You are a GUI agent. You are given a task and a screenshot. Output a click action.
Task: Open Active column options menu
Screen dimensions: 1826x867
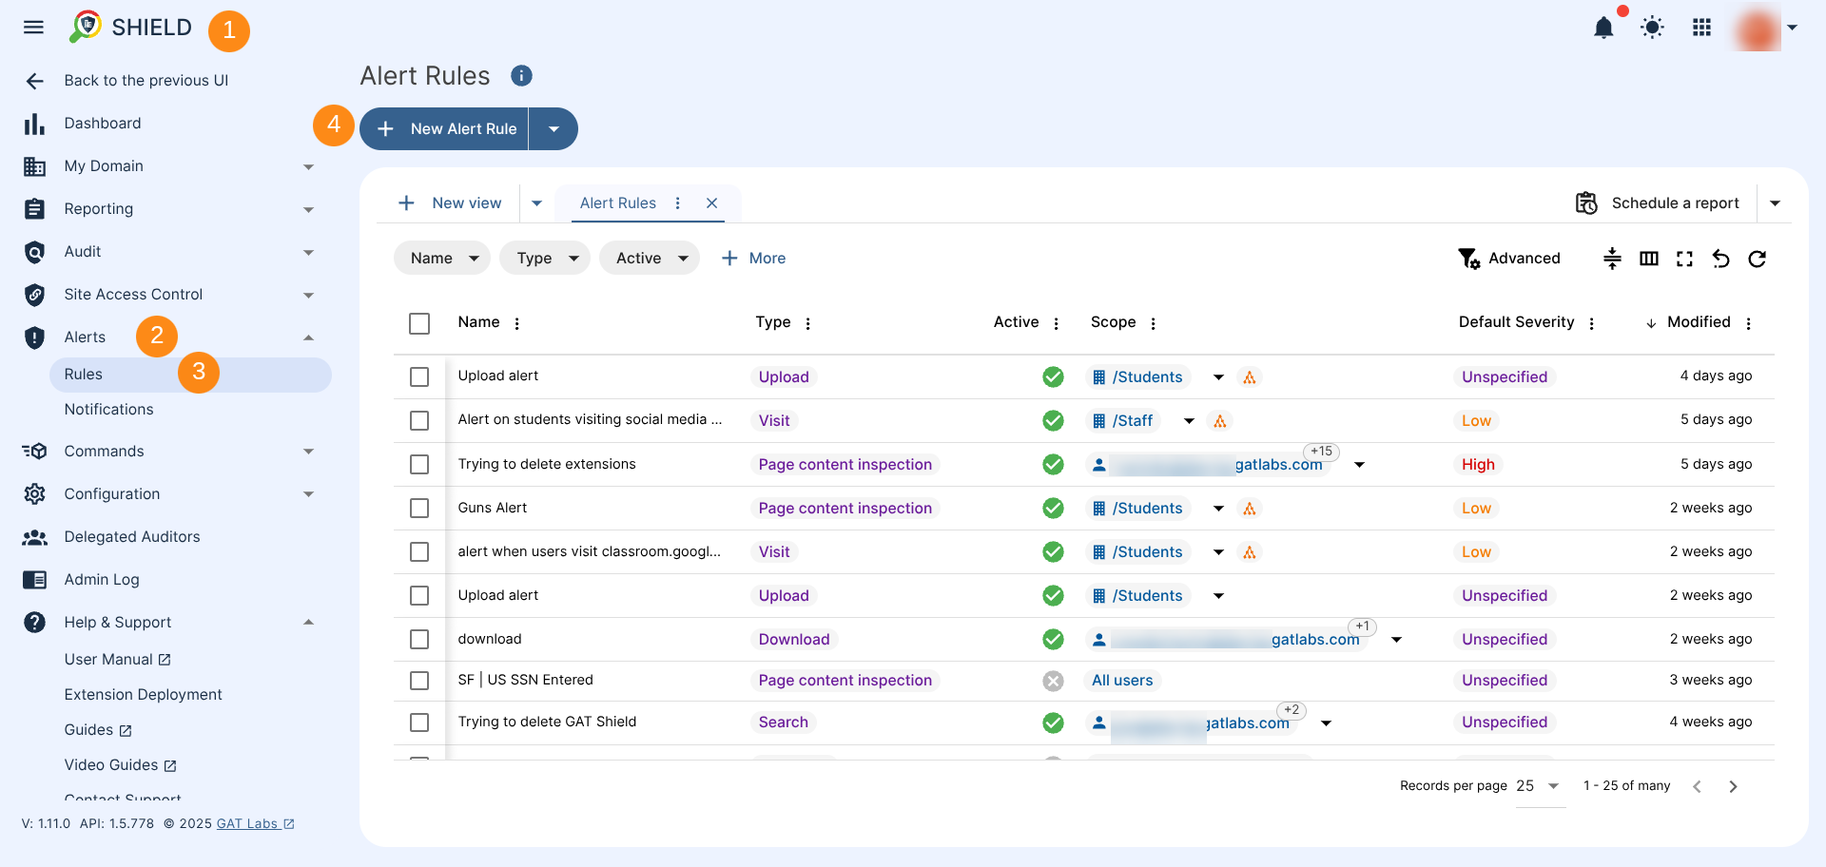1057,323
